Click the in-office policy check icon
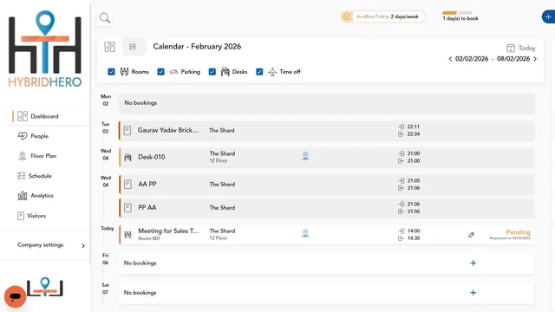Screen dimensions: 555x312 (347, 16)
